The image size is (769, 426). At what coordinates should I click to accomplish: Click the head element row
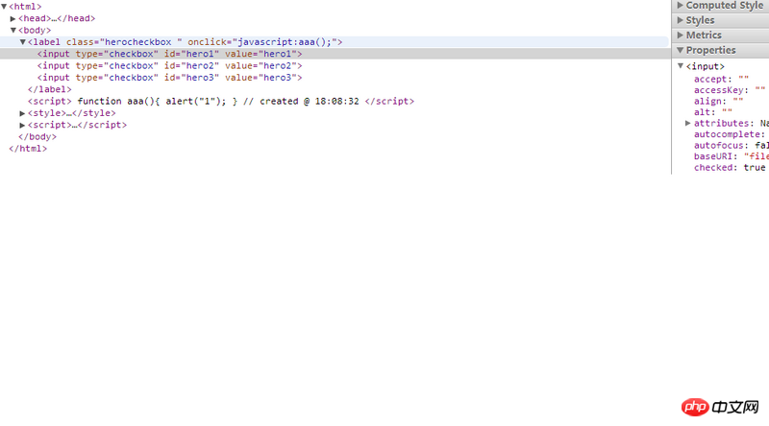point(57,18)
